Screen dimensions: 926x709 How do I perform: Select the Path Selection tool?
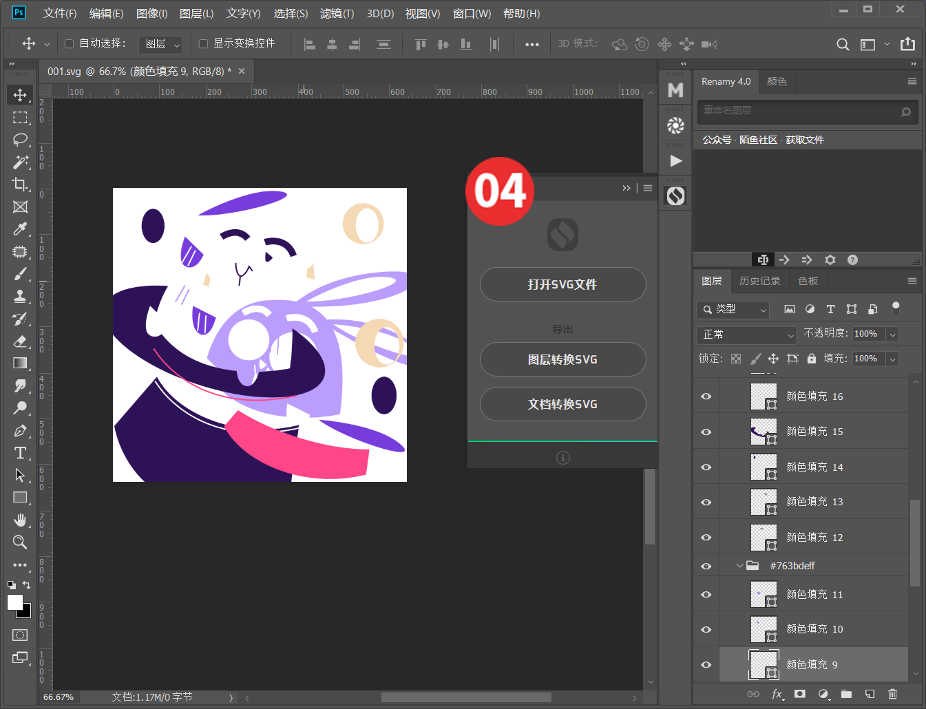[20, 475]
